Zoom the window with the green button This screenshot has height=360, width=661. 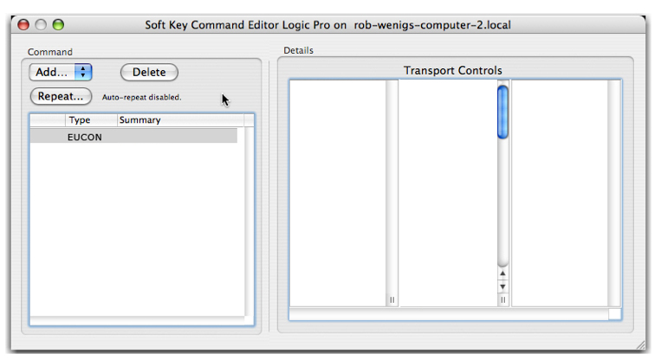coord(58,25)
